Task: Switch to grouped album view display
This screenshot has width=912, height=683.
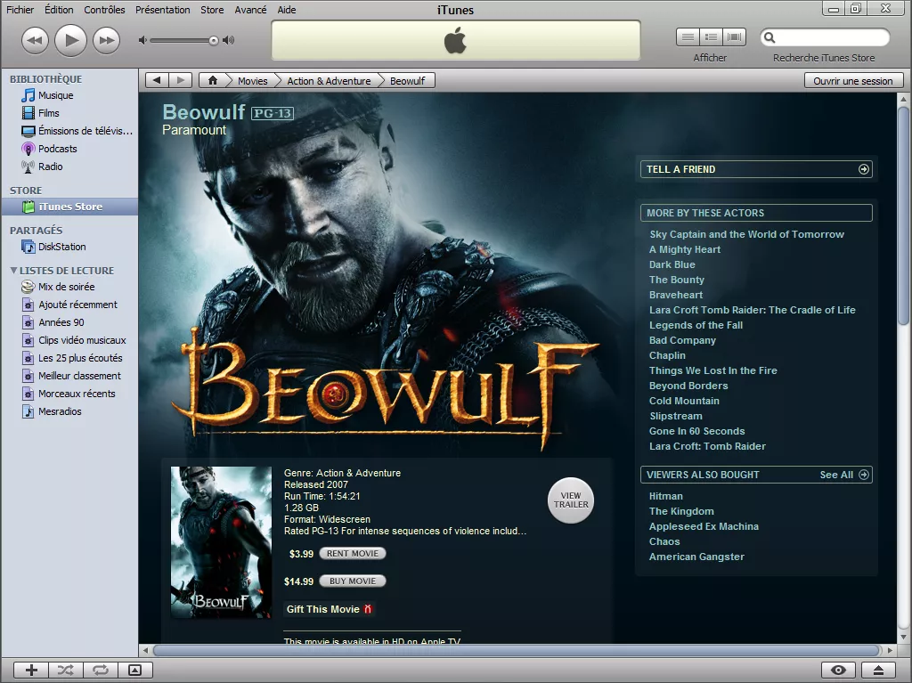Action: (x=711, y=37)
